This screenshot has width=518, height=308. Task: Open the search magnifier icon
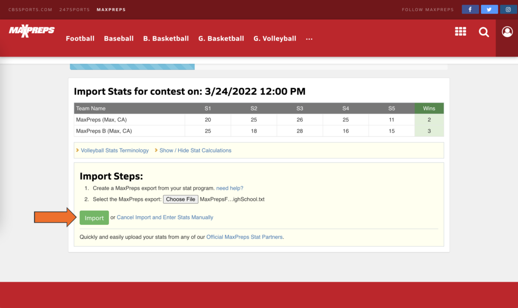[484, 32]
